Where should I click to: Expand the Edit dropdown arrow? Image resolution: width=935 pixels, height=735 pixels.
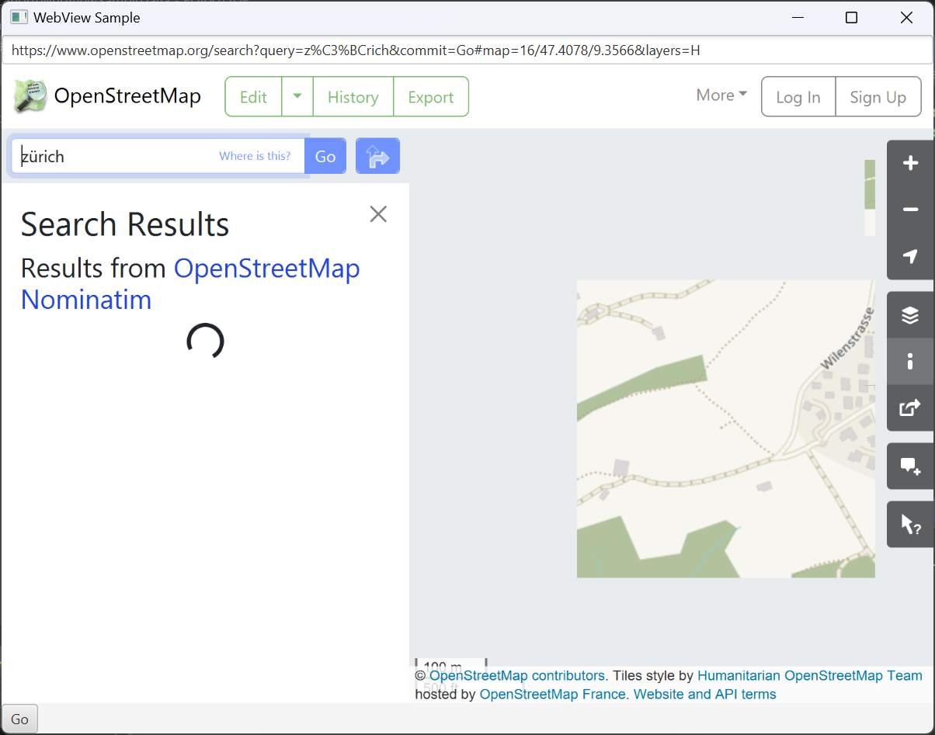click(297, 96)
